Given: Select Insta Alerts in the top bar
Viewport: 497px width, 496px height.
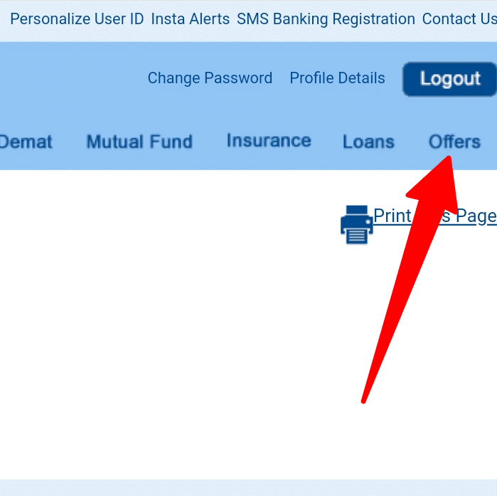Looking at the screenshot, I should click(190, 19).
